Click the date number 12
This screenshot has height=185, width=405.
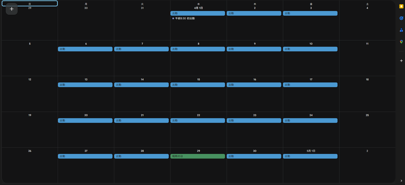[30, 79]
